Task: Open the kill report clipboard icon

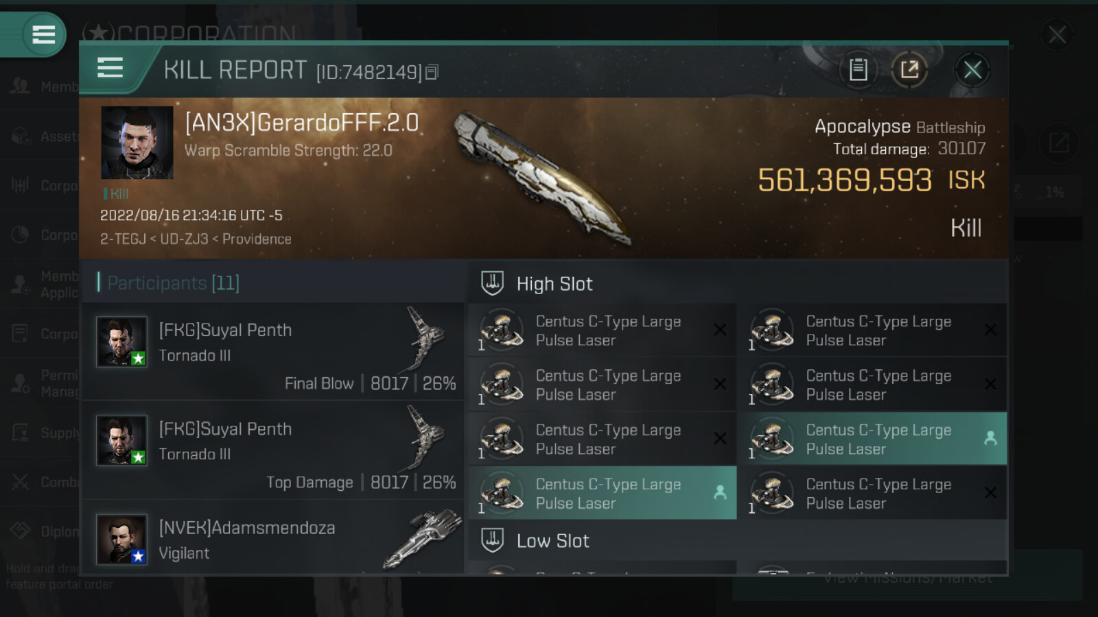Action: click(x=858, y=69)
